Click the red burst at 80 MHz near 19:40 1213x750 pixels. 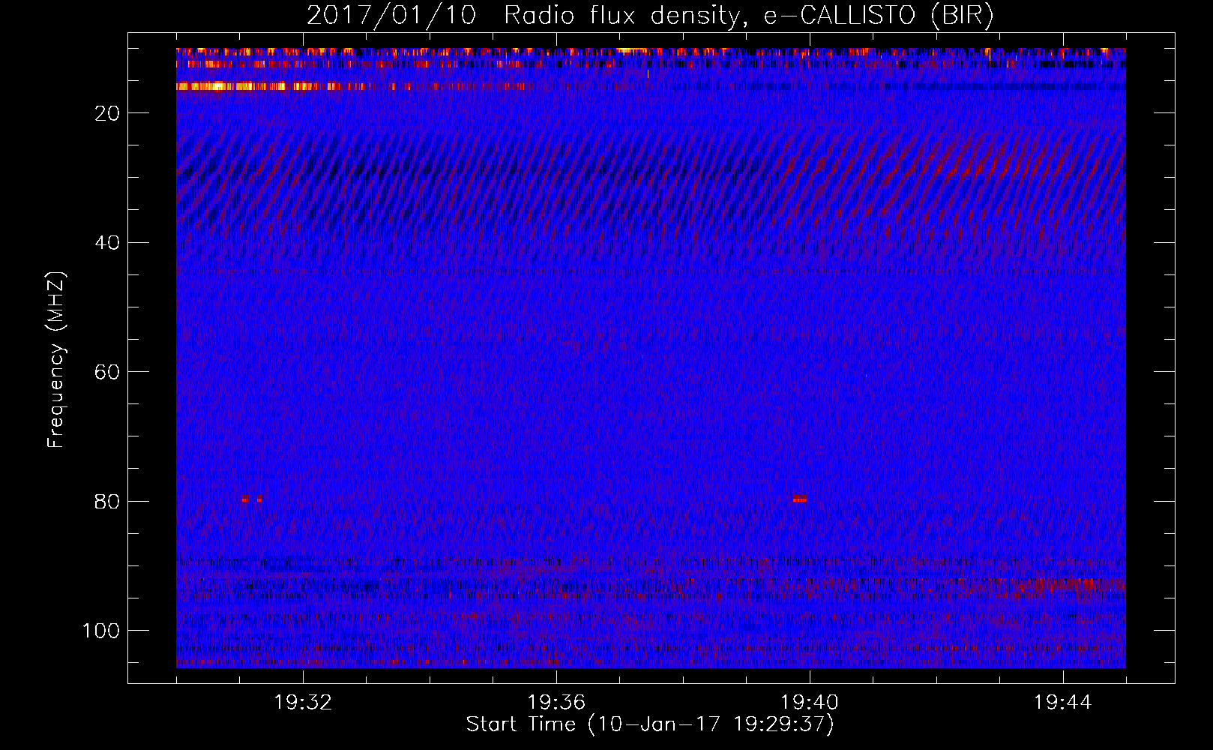[x=800, y=499]
